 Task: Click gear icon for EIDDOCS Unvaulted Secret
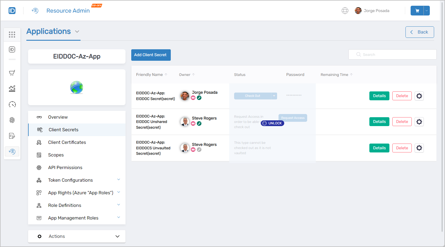tap(419, 148)
